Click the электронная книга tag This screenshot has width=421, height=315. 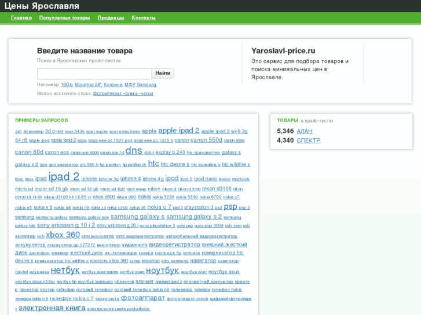52,307
